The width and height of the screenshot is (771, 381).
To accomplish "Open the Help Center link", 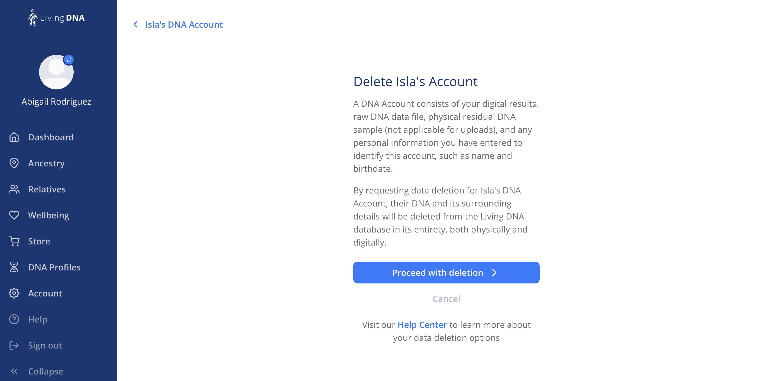I will click(422, 325).
